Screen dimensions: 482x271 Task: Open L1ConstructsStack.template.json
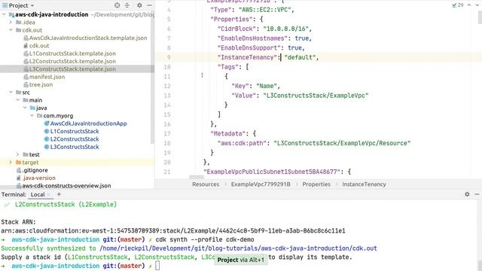(72, 53)
